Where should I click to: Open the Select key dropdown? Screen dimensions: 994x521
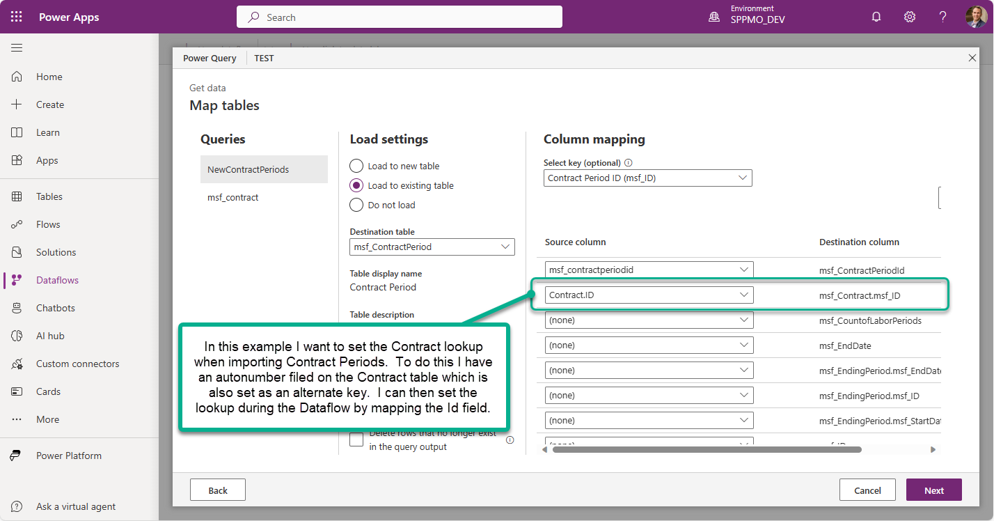coord(648,178)
